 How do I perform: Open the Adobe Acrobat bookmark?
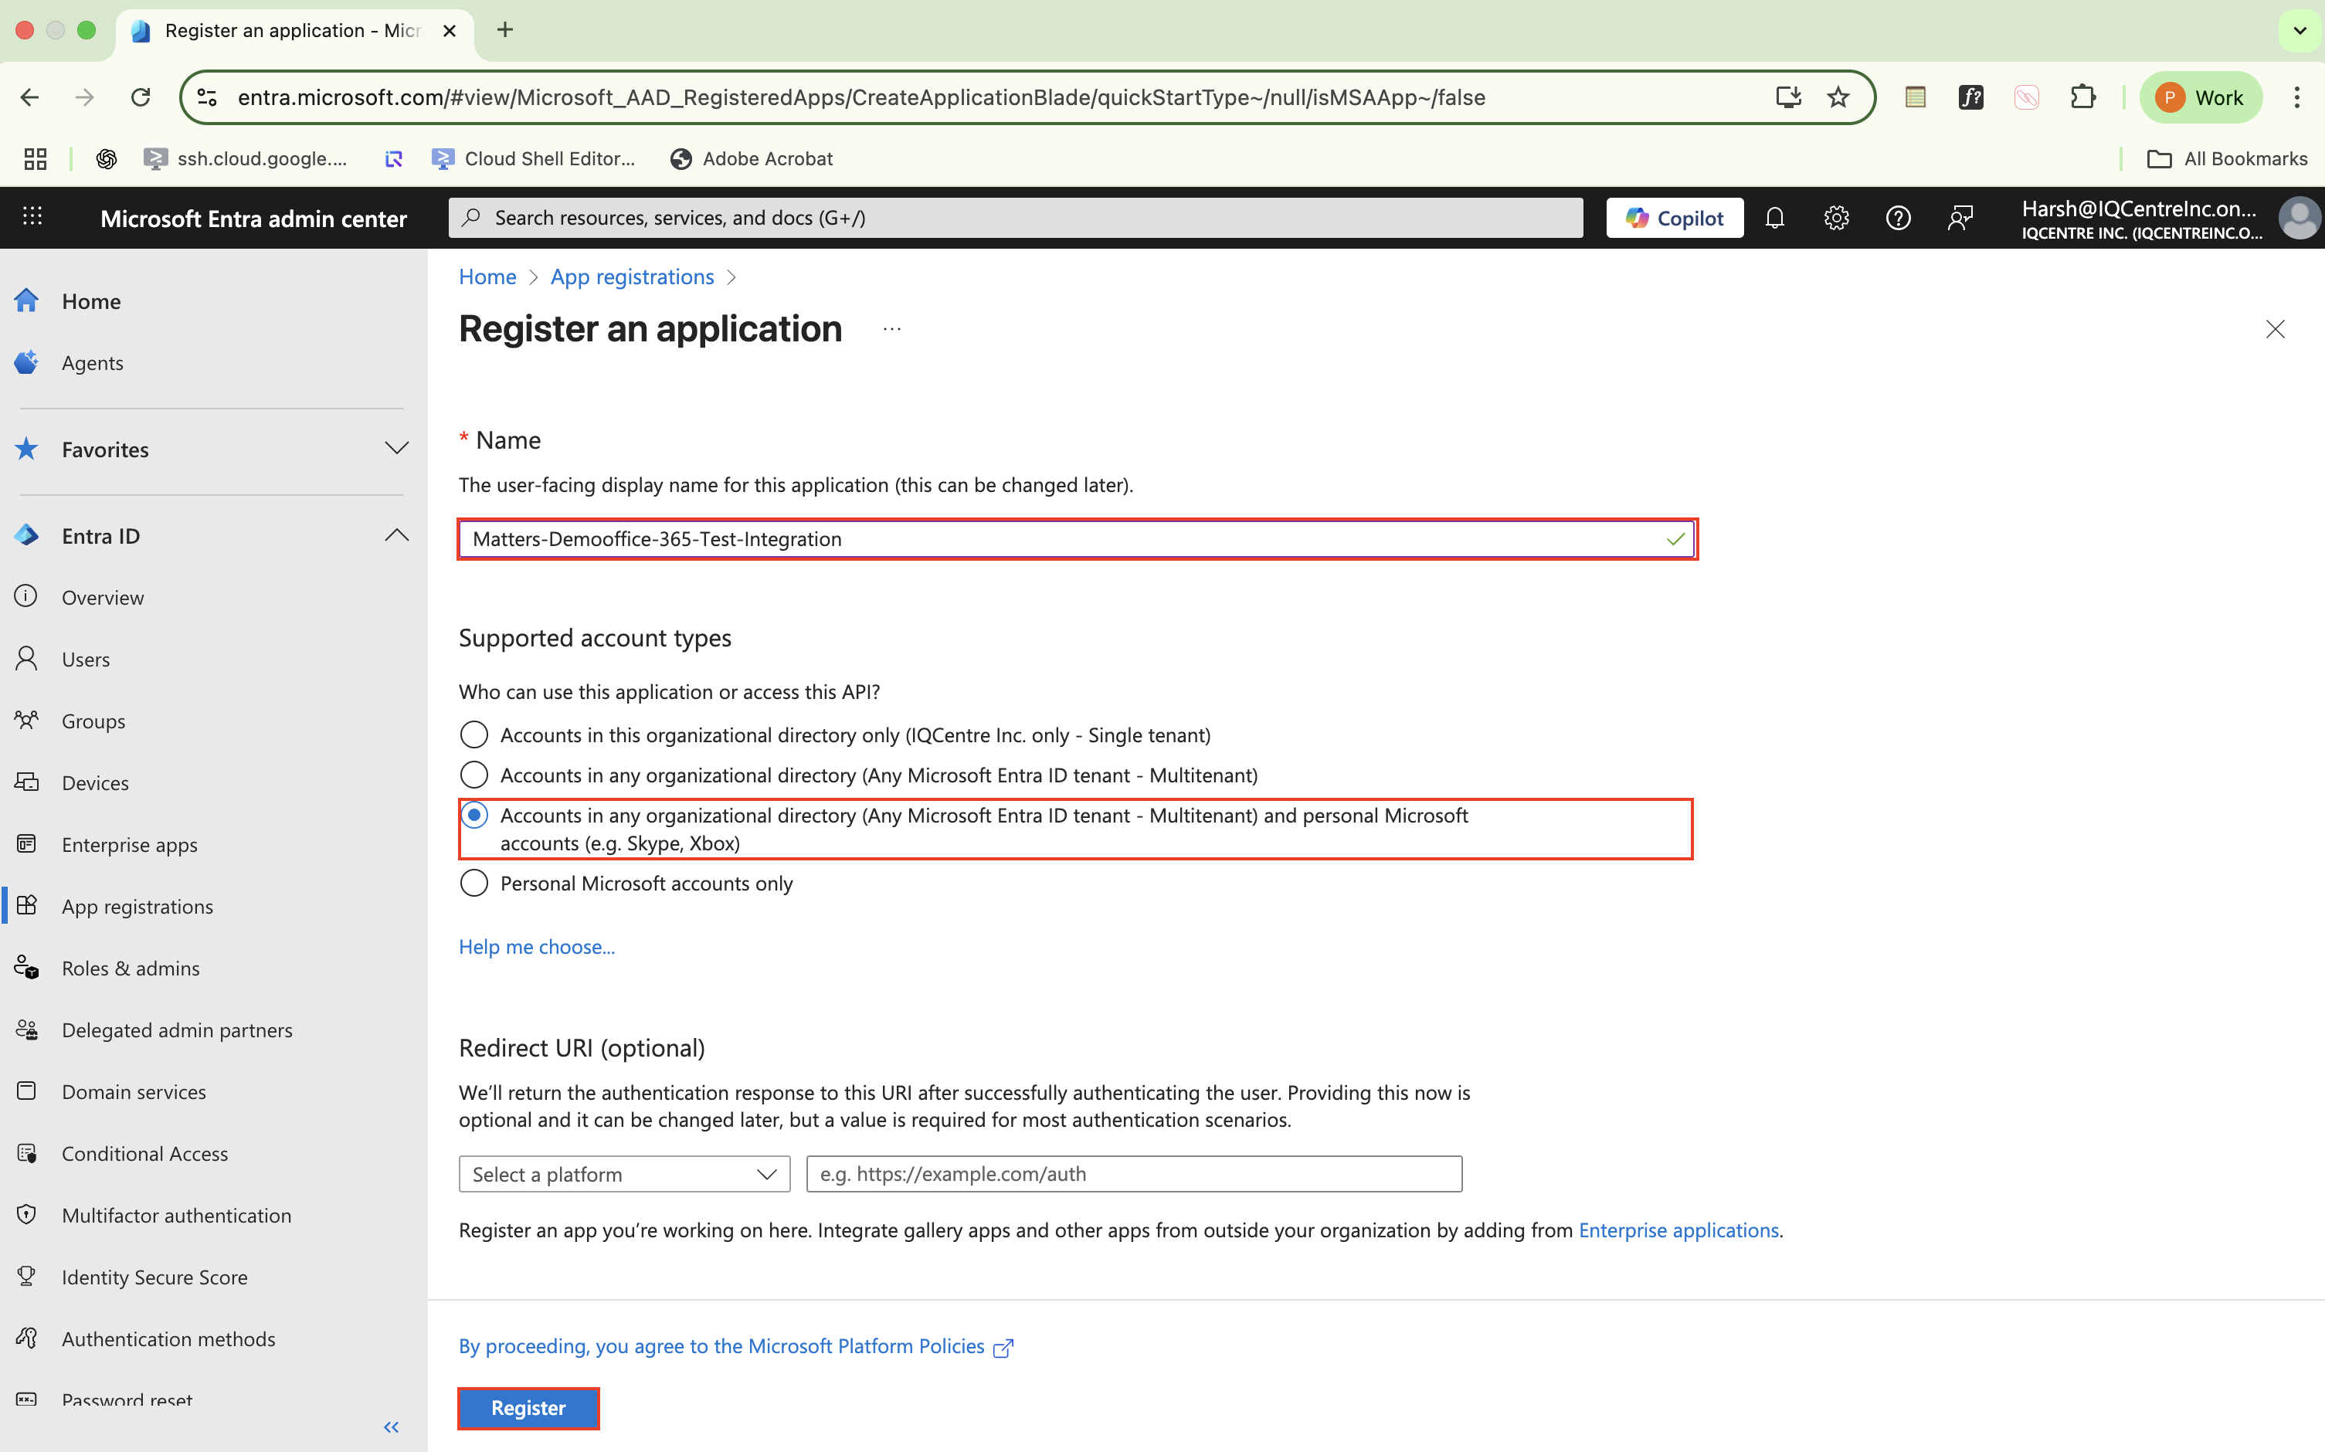click(x=751, y=158)
